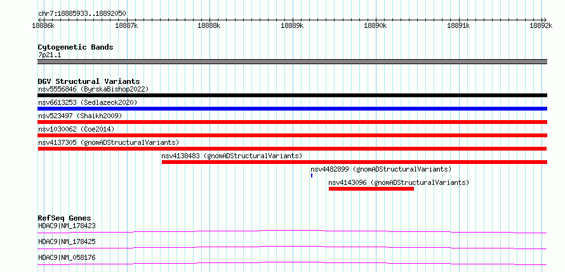Open nsv4137305 (gnomADStructuralVariants) label

(109, 142)
